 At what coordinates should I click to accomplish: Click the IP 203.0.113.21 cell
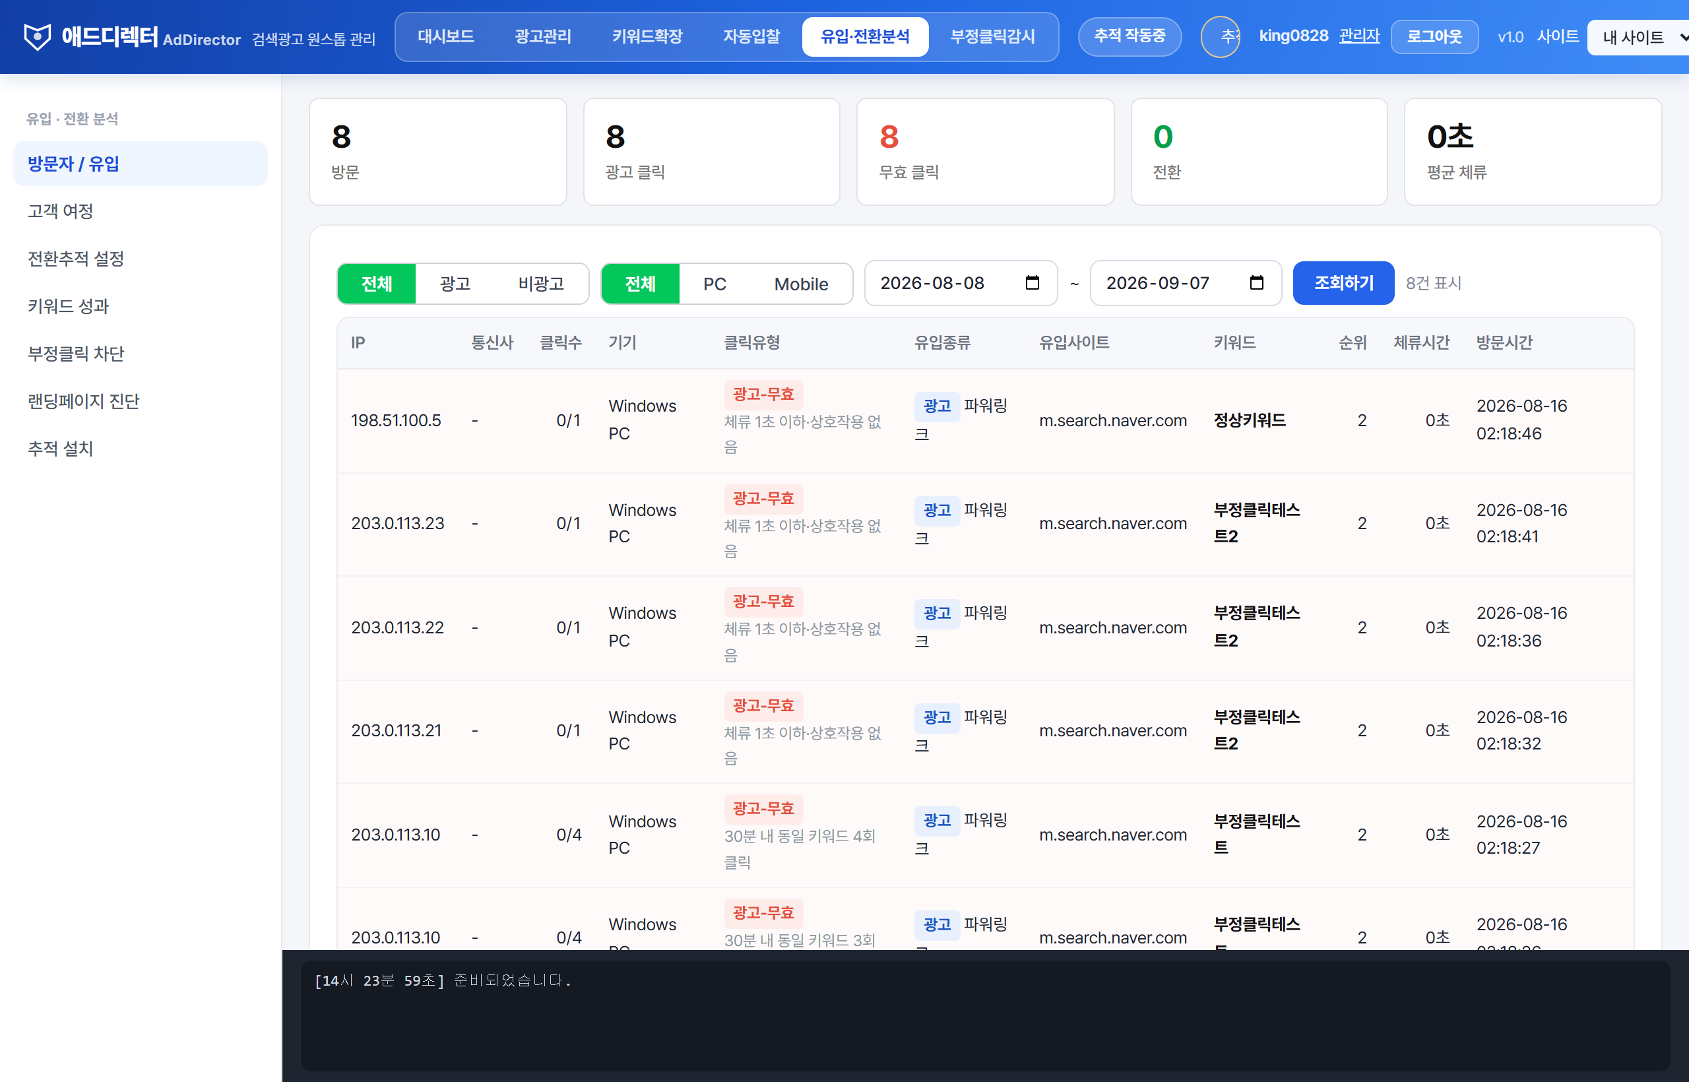(397, 731)
